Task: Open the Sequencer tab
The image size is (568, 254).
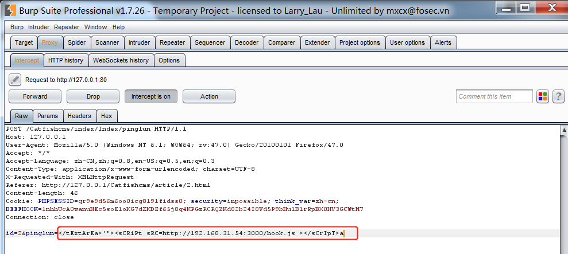Action: click(x=210, y=42)
